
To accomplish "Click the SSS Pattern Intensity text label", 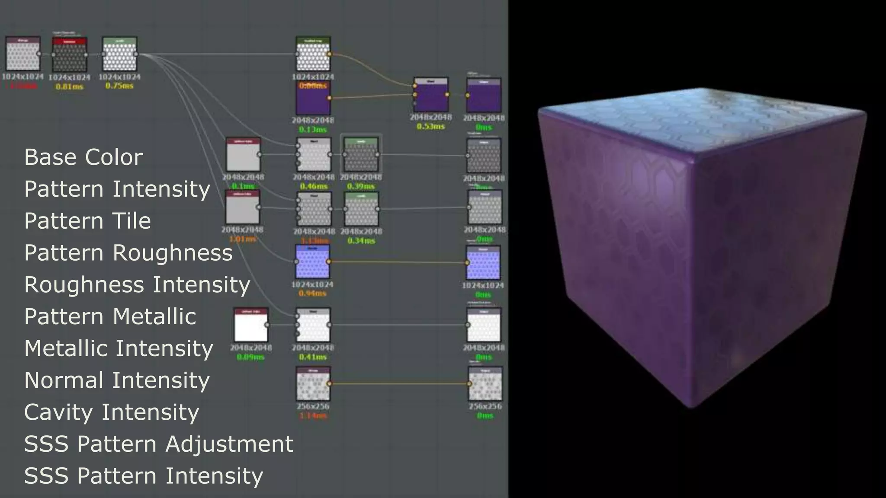I will (144, 476).
